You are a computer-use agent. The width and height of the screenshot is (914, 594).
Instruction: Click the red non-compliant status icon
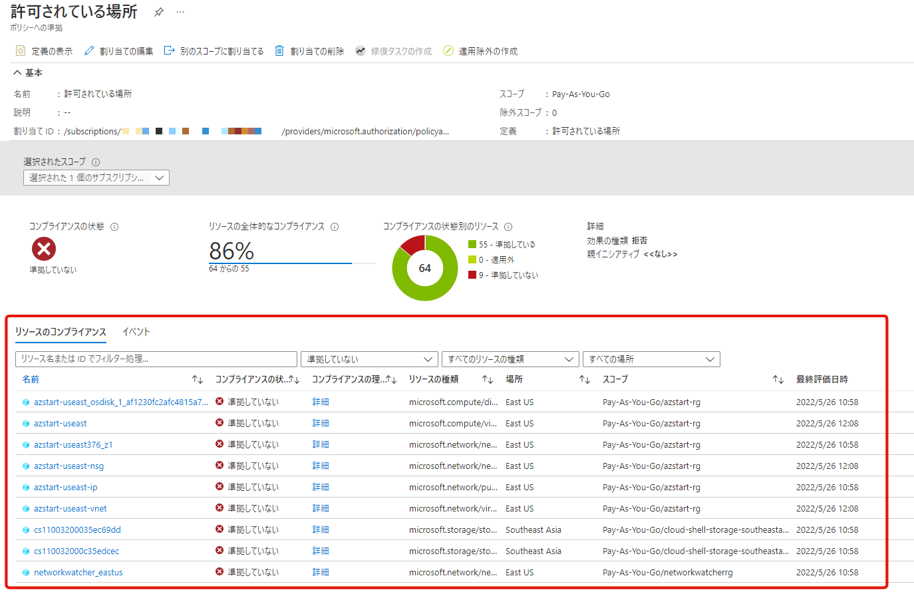(x=44, y=249)
